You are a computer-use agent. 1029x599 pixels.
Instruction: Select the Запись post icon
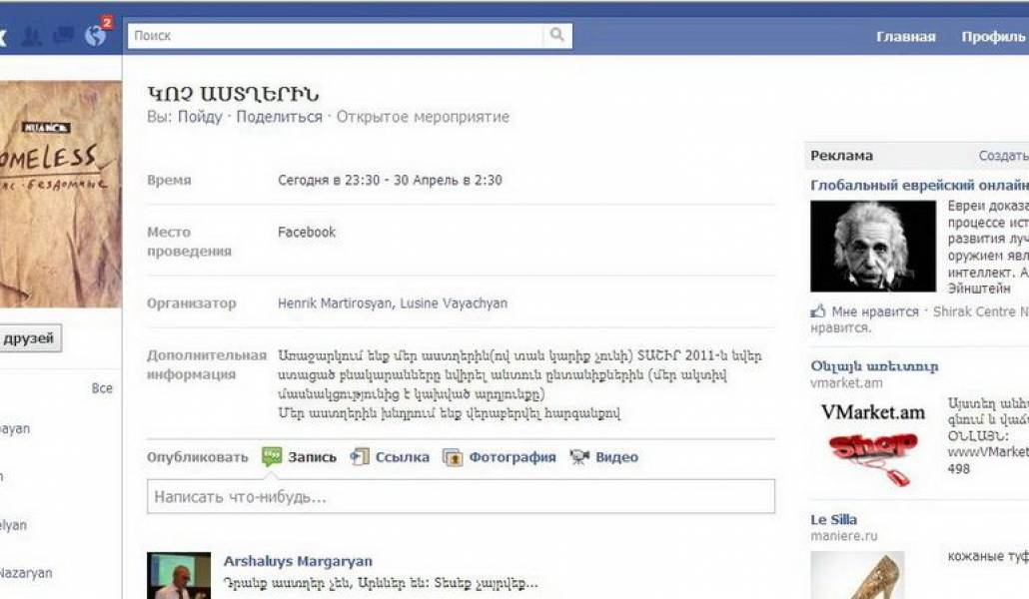click(x=272, y=456)
